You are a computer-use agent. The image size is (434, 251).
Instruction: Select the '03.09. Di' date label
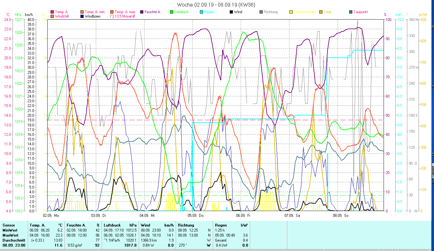(x=99, y=216)
